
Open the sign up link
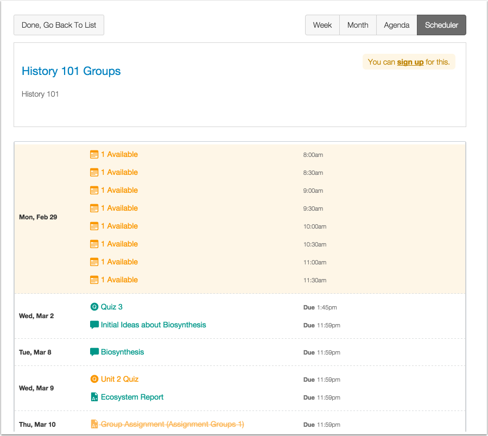tap(410, 62)
